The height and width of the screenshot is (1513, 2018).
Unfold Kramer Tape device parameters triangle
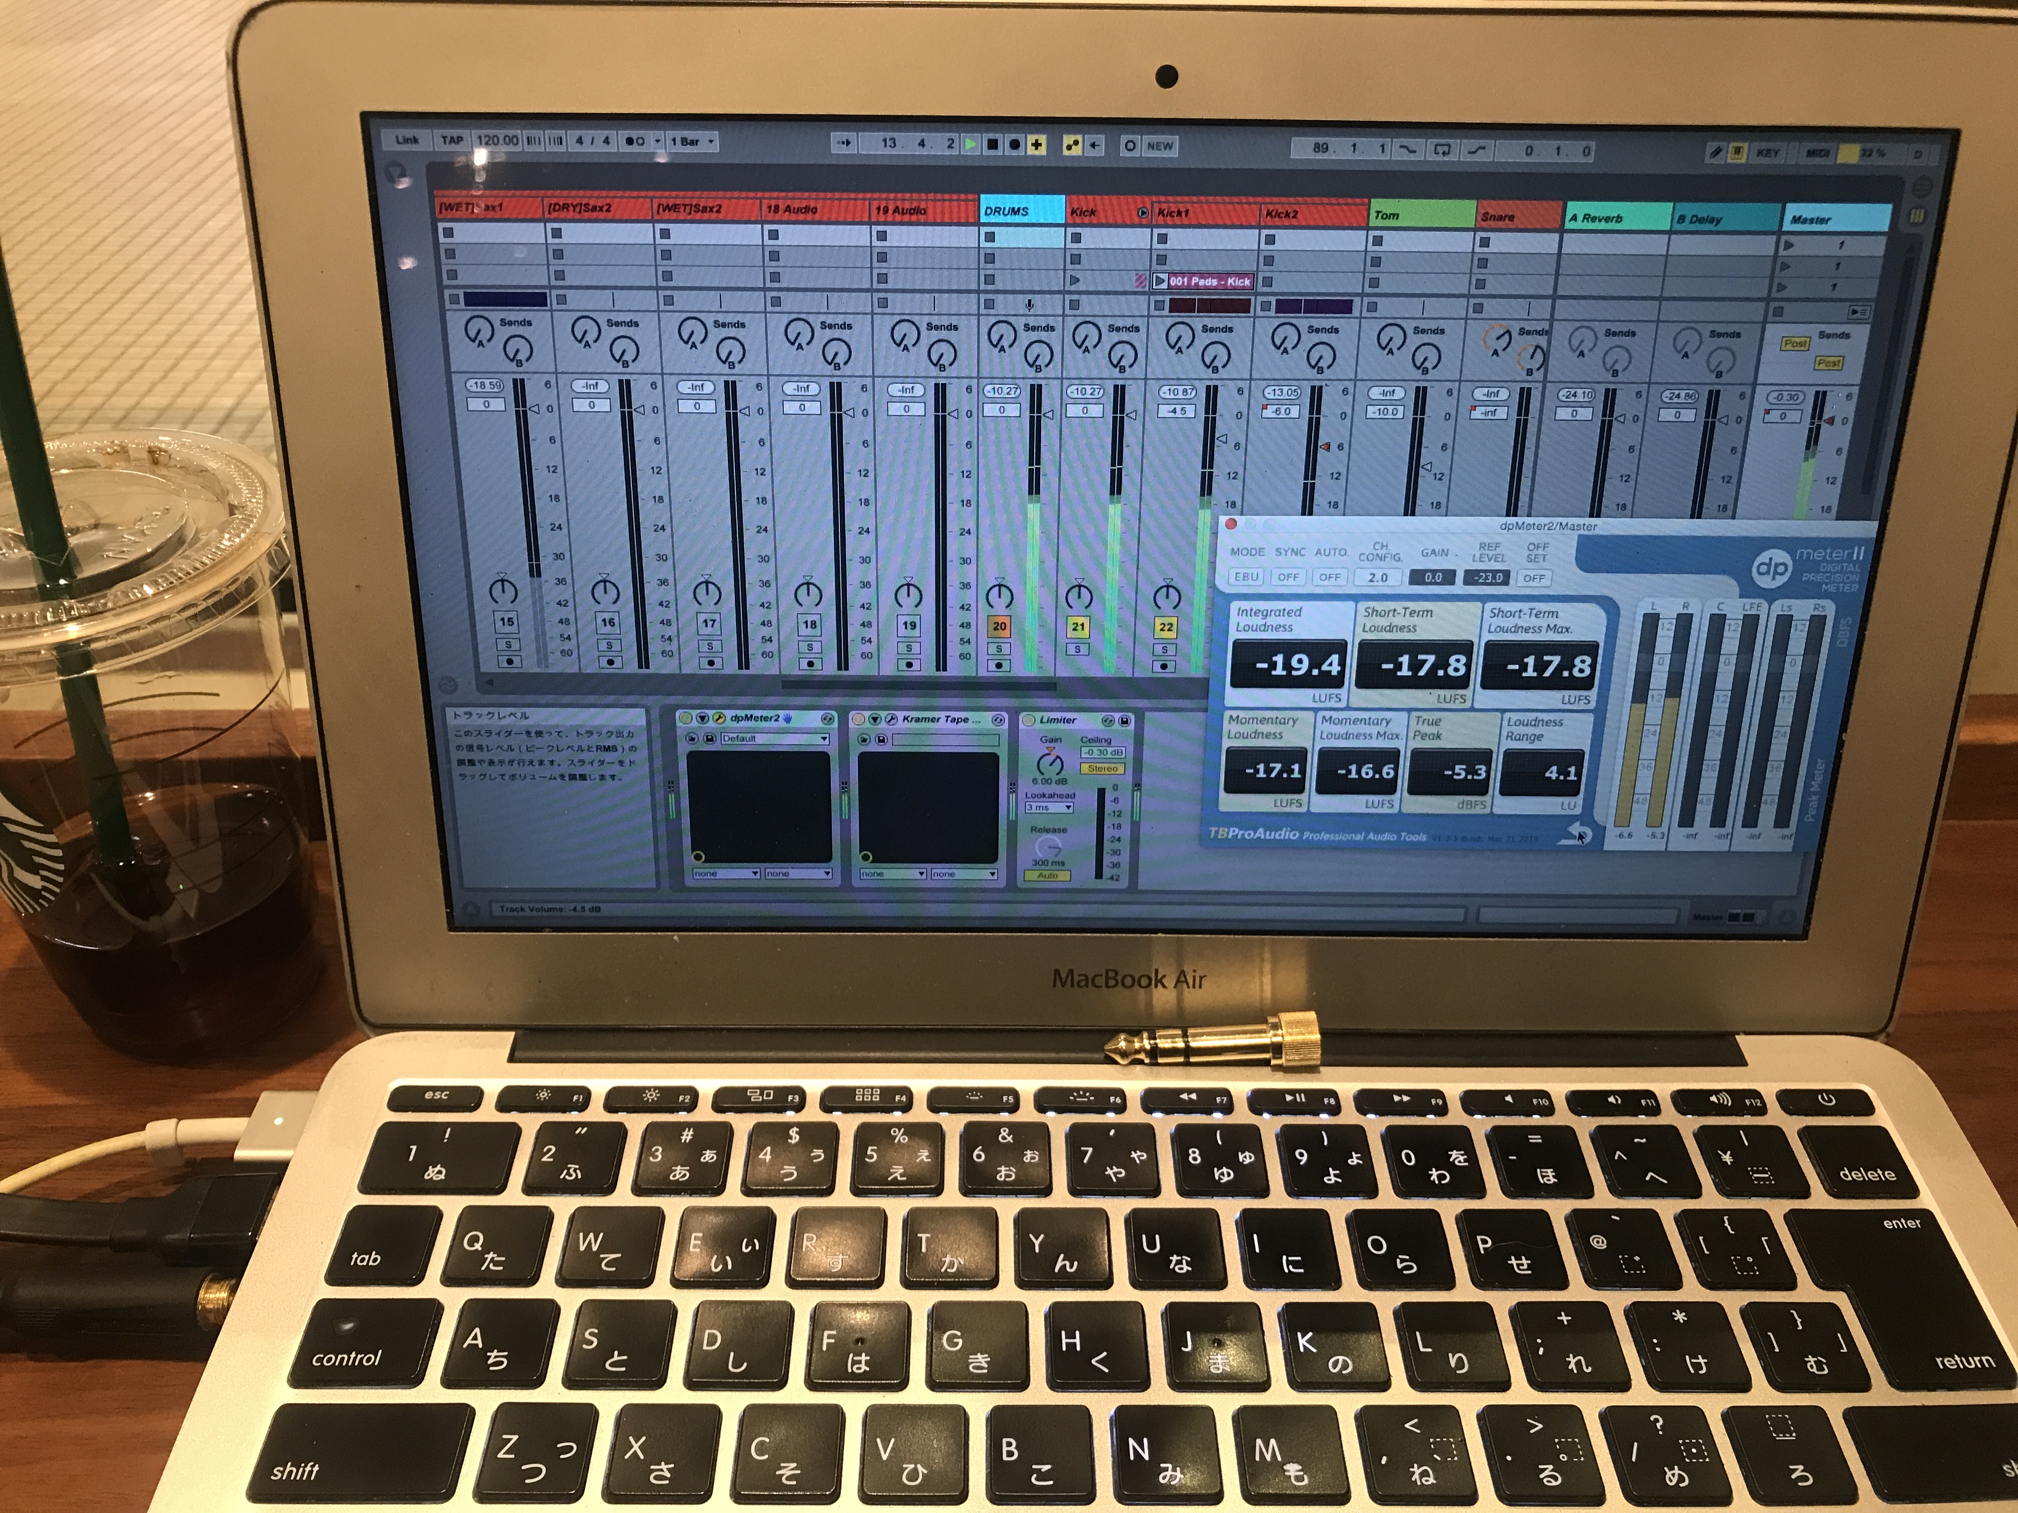click(874, 719)
